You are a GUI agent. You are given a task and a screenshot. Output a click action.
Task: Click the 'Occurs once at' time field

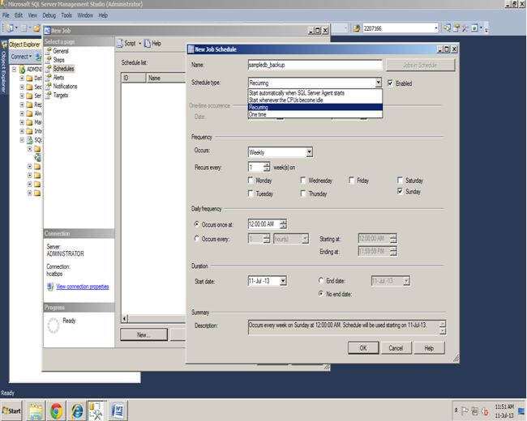263,224
